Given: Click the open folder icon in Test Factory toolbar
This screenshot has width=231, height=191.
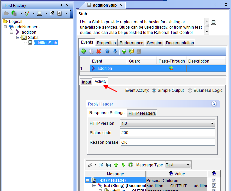Looking at the screenshot, I should tap(6, 13).
